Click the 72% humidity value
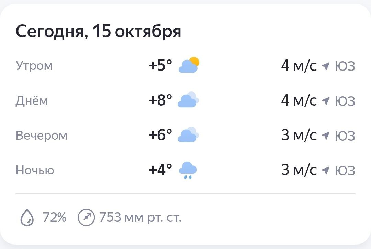371x249 pixels. (54, 218)
